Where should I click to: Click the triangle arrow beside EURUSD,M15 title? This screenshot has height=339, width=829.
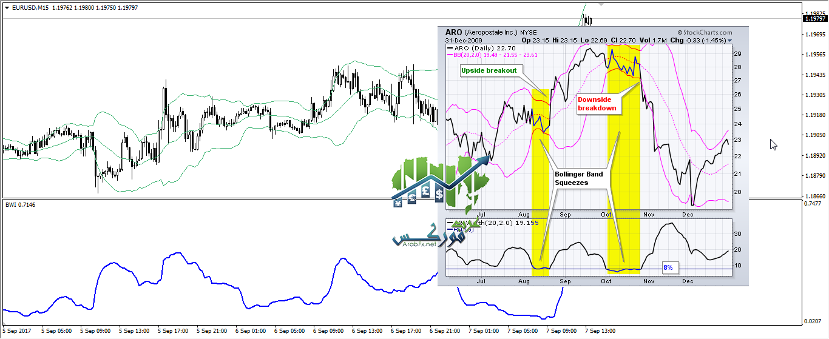pyautogui.click(x=7, y=8)
